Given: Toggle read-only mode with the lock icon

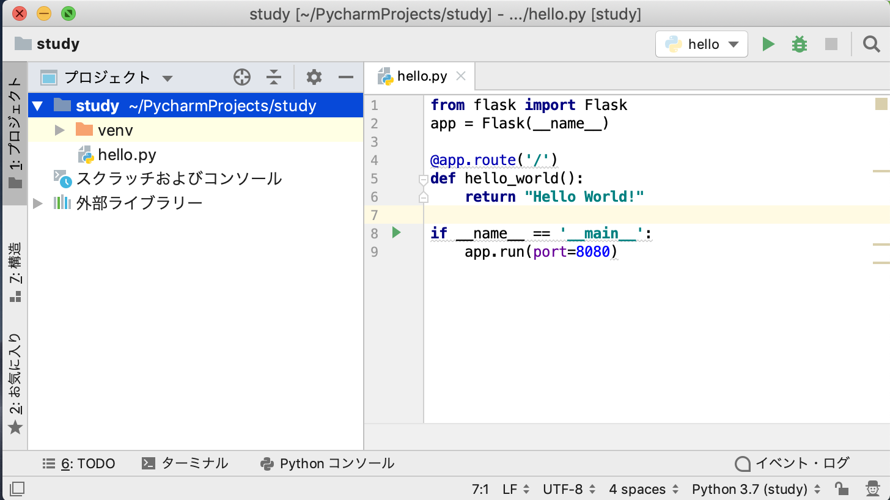Looking at the screenshot, I should click(842, 489).
